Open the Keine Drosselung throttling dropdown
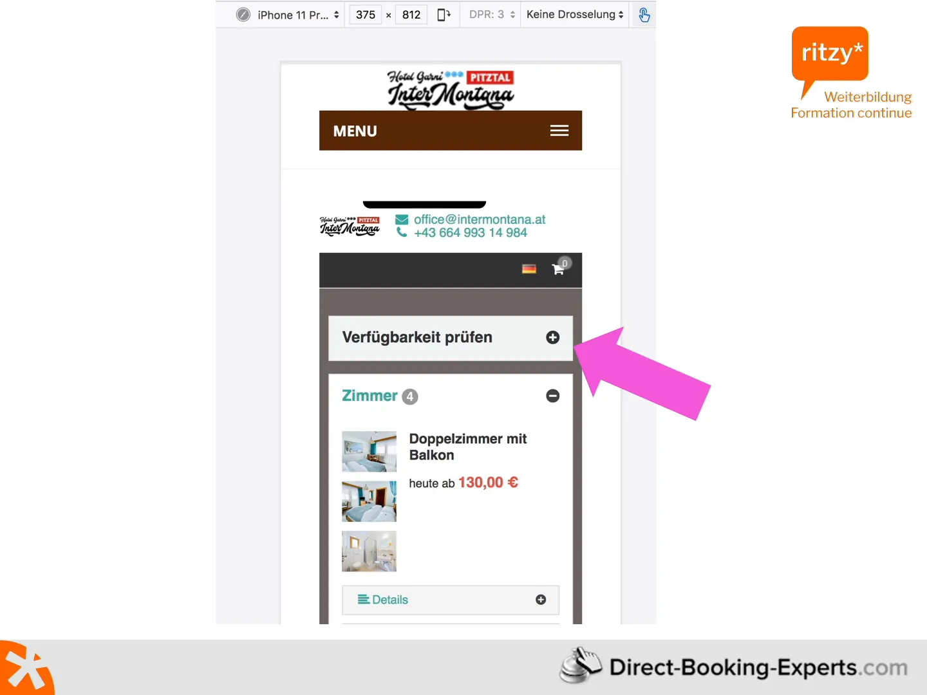 573,14
